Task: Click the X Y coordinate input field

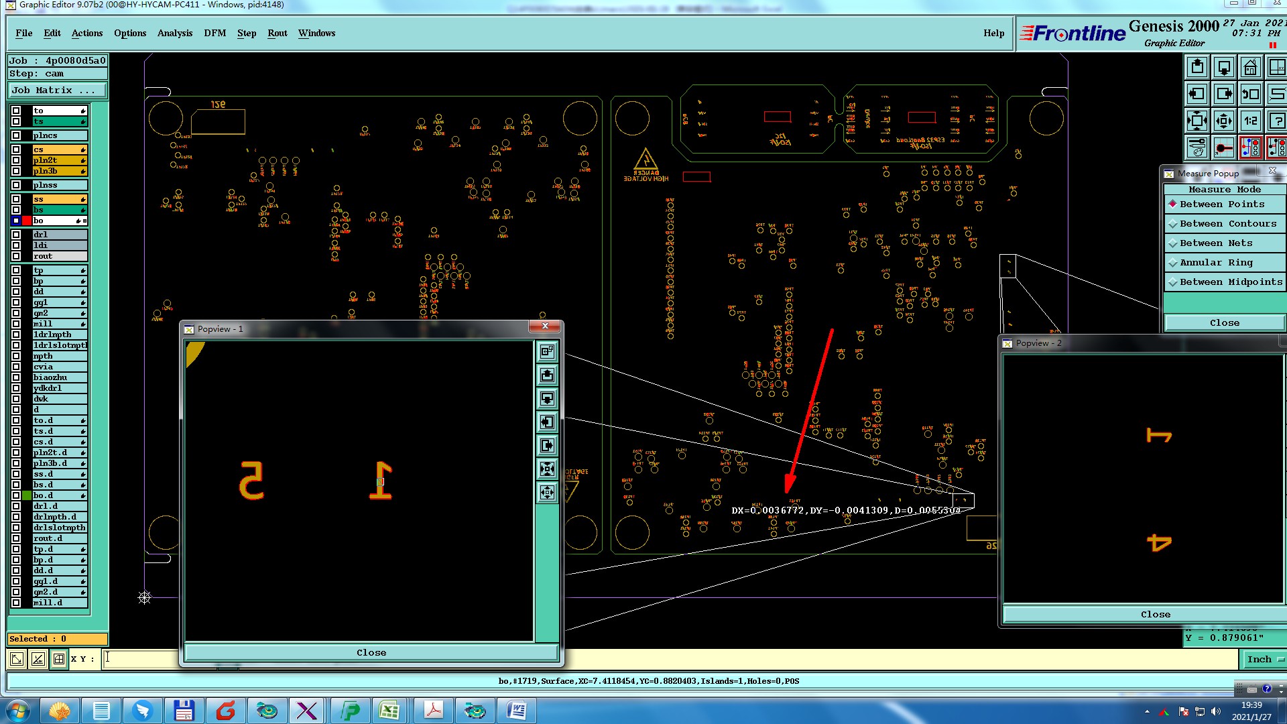Action: (141, 659)
